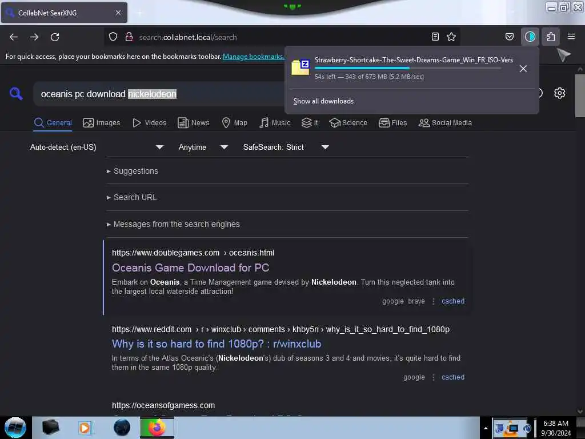The width and height of the screenshot is (585, 439).
Task: Open the Windows Start button
Action: click(15, 428)
